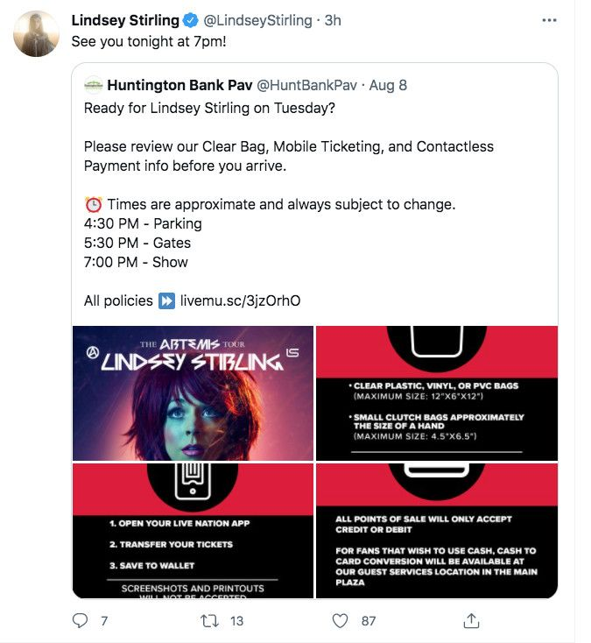Open the credit or debit payment image
This screenshot has width=591, height=643.
tap(437, 531)
